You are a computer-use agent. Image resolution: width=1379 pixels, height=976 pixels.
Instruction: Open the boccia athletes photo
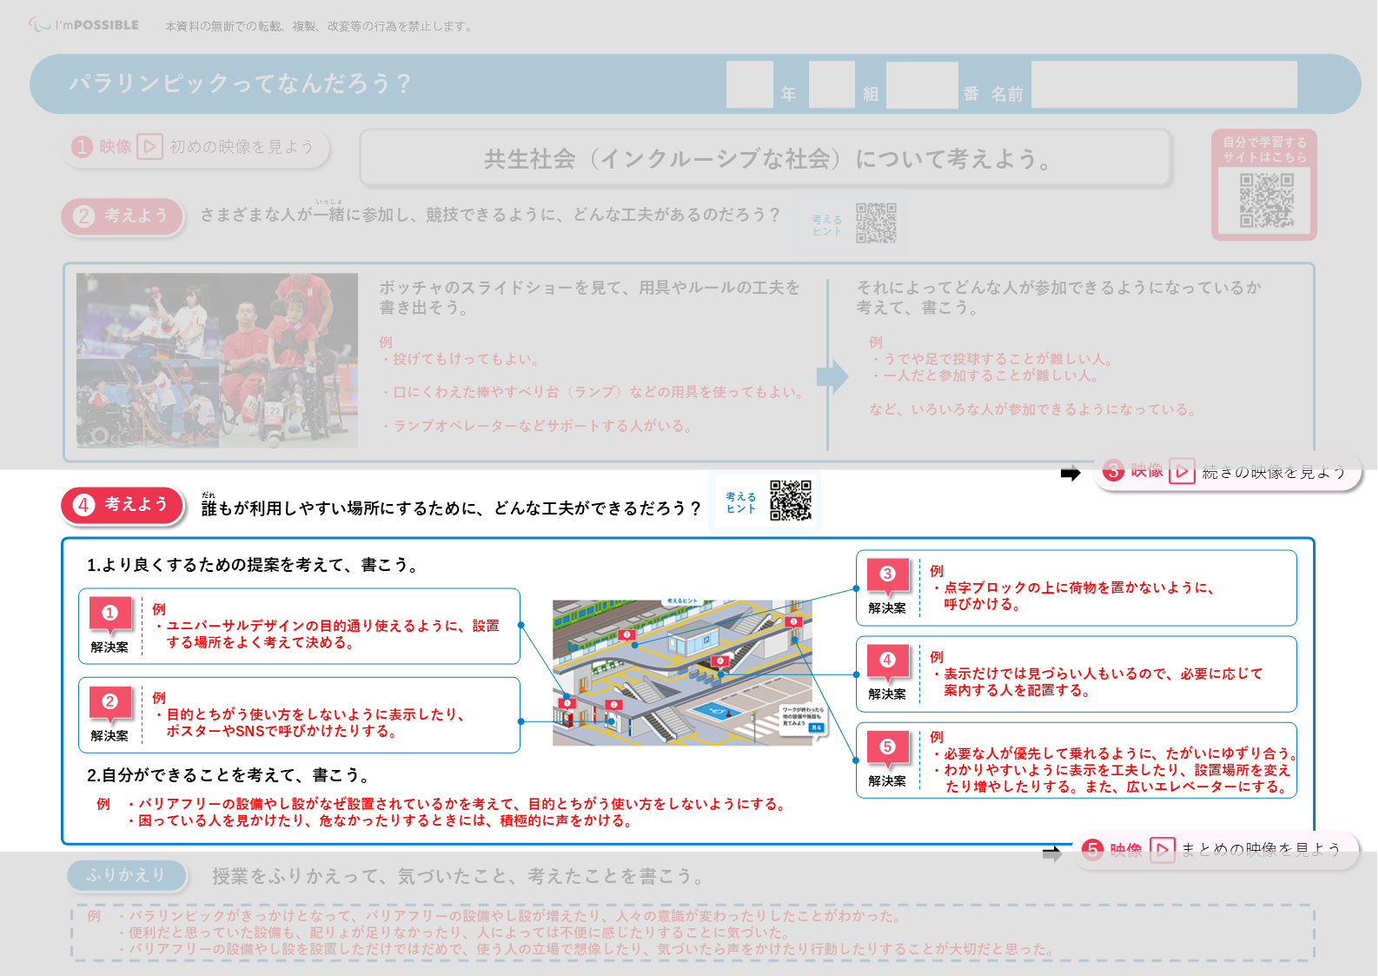[217, 361]
